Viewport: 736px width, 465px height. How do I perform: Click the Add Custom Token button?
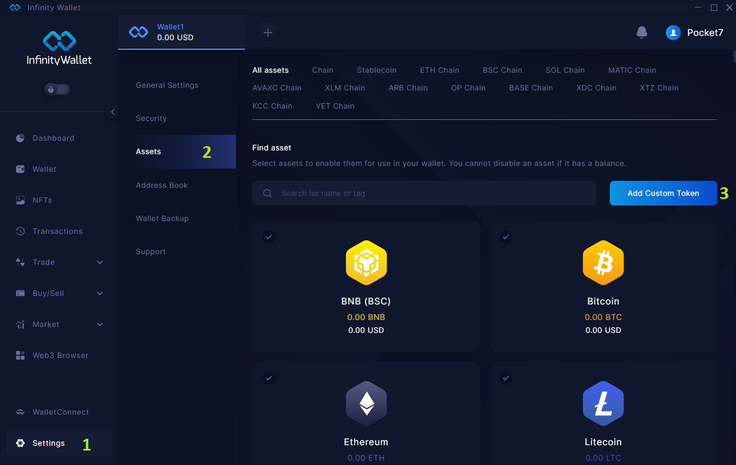663,193
